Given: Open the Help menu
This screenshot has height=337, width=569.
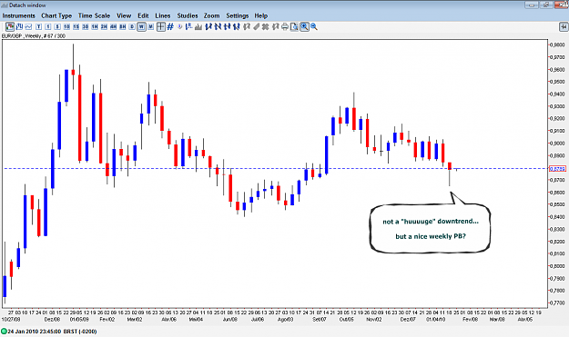Looking at the screenshot, I should [x=261, y=15].
